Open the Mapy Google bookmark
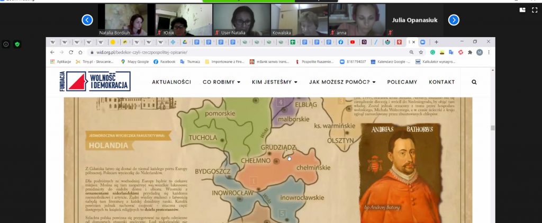Screen dimensions: 542x223 click(135, 61)
